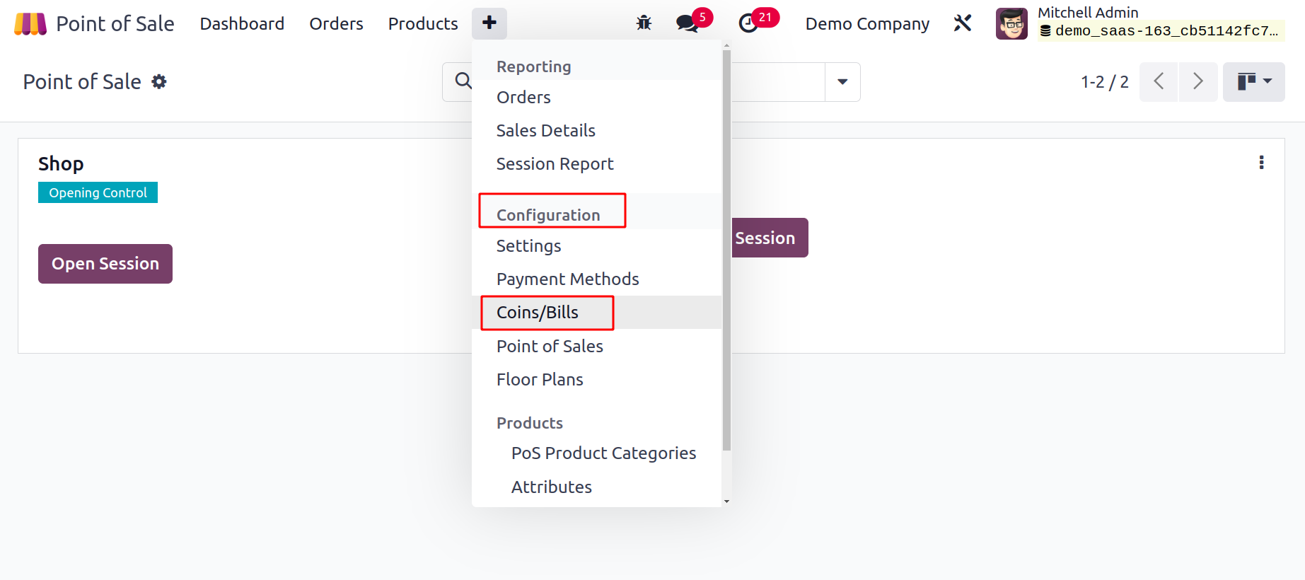
Task: Click the Open Session button for Shop
Action: [105, 264]
